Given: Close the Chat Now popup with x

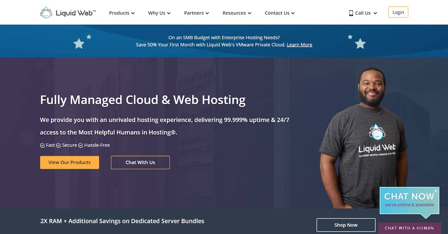Looking at the screenshot, I should 436,191.
